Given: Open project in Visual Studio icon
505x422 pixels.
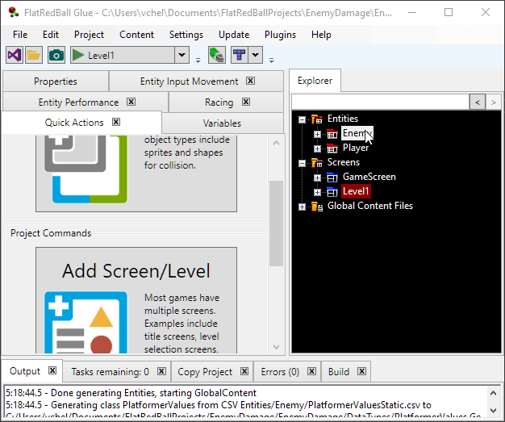Looking at the screenshot, I should click(14, 55).
